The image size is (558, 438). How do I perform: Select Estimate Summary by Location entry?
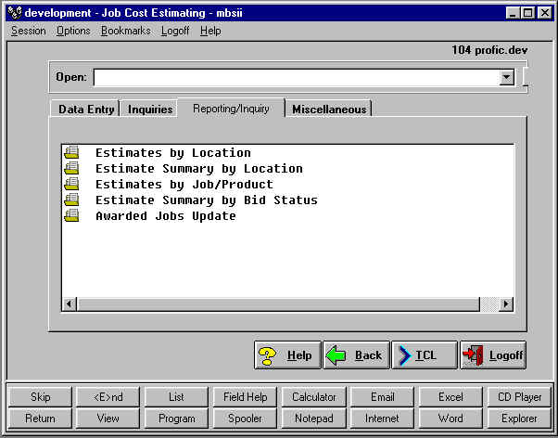tap(199, 169)
